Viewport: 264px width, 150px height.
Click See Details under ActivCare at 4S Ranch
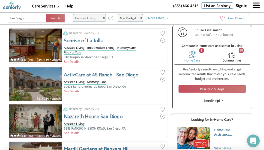(72, 91)
